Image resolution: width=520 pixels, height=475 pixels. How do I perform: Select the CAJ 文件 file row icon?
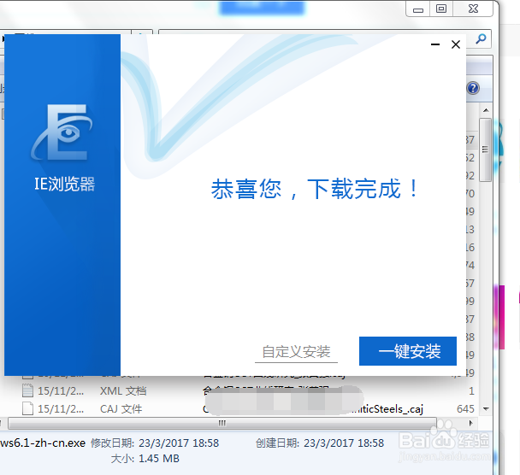[28, 408]
